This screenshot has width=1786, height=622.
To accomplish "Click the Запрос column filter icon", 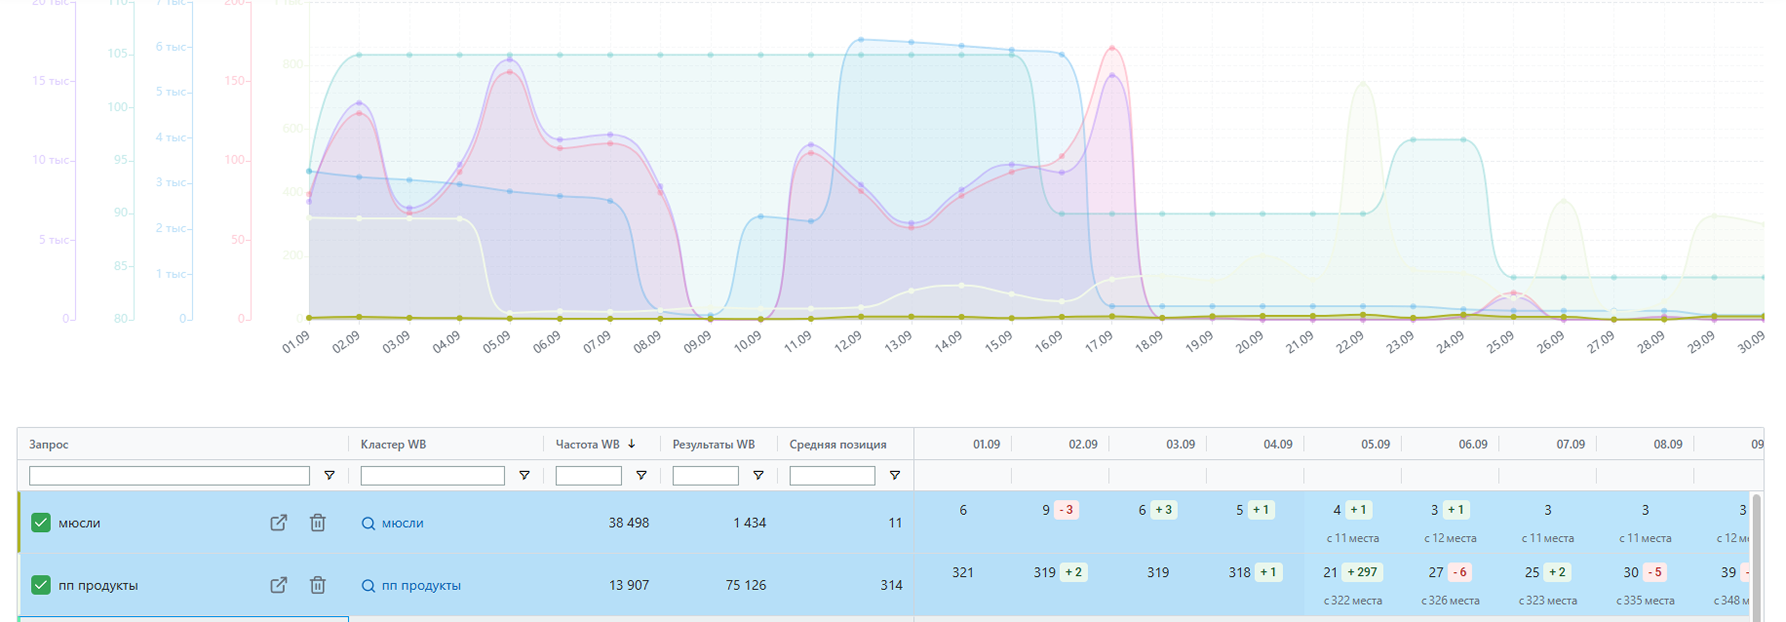I will 330,476.
